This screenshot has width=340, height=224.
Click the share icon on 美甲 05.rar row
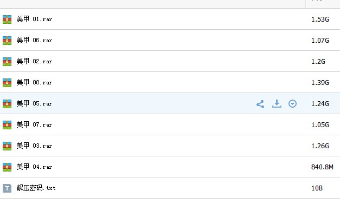click(260, 104)
